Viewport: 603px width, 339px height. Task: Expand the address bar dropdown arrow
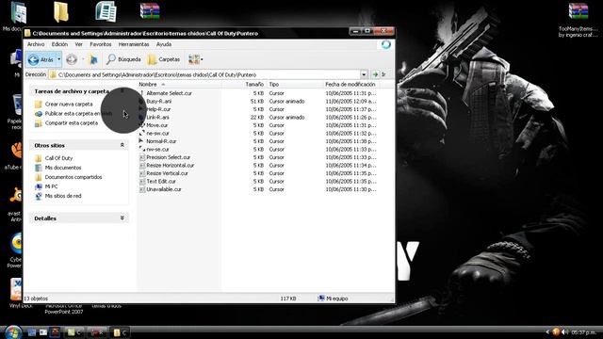pos(364,74)
